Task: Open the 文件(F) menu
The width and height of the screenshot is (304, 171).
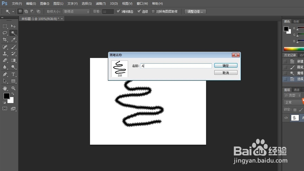Action: click(x=17, y=3)
